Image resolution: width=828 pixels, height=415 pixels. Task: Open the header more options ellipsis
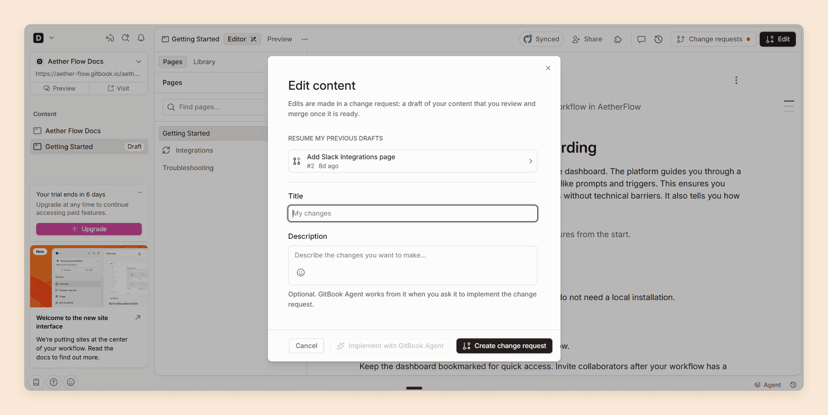click(x=305, y=39)
